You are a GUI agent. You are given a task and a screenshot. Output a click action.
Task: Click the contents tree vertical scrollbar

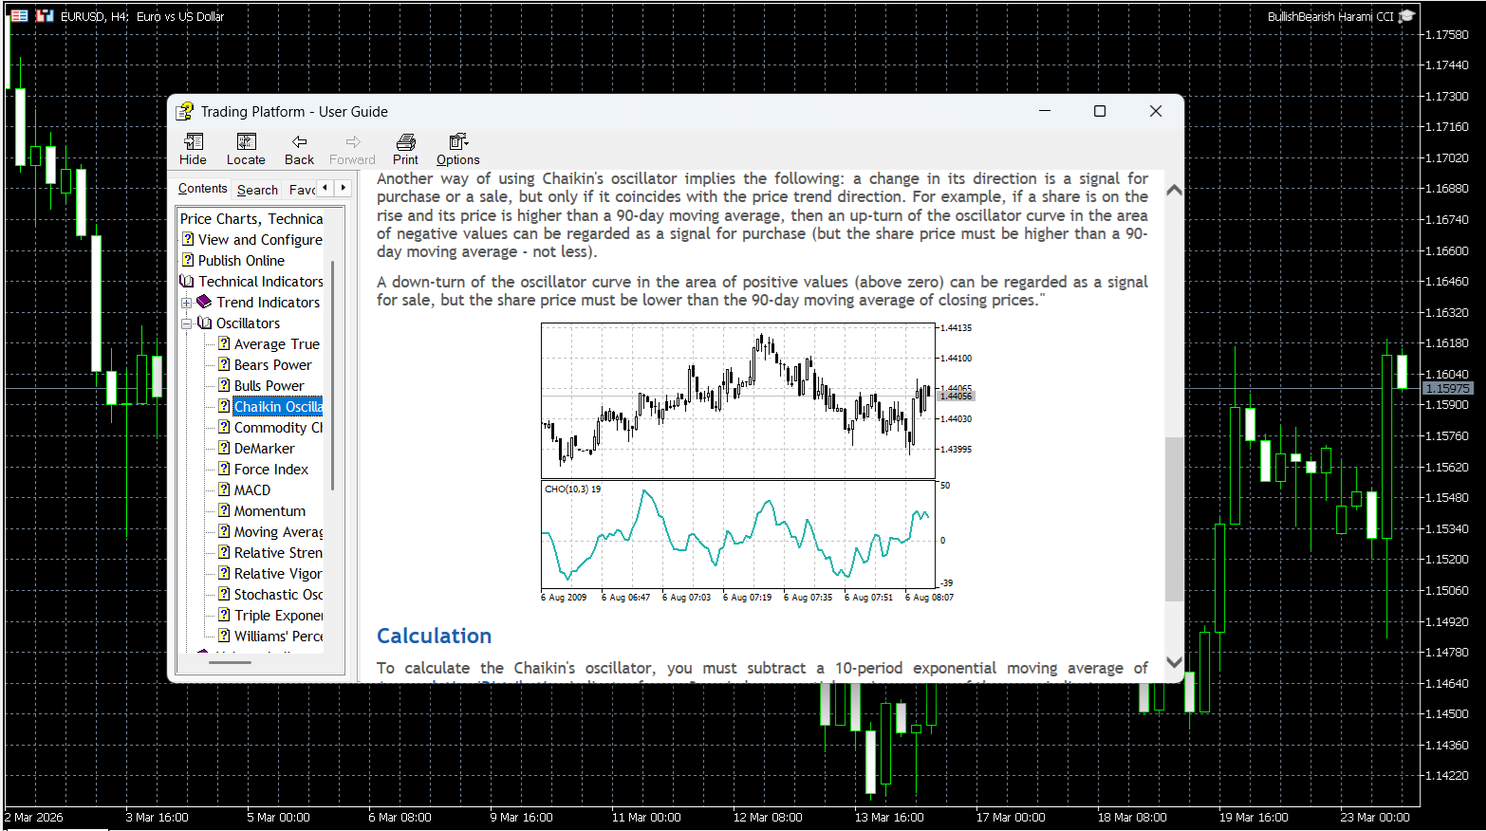[x=332, y=375]
